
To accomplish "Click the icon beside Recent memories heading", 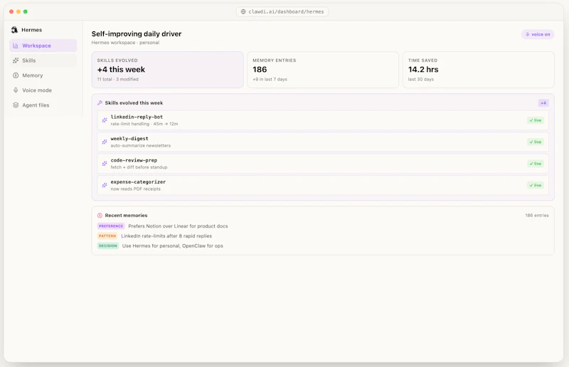I will pos(100,216).
